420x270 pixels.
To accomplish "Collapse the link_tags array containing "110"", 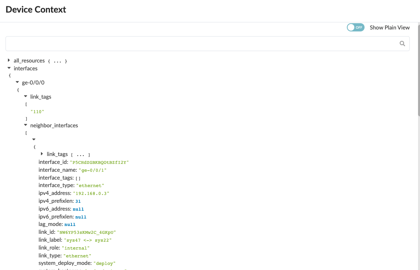I will pos(26,96).
